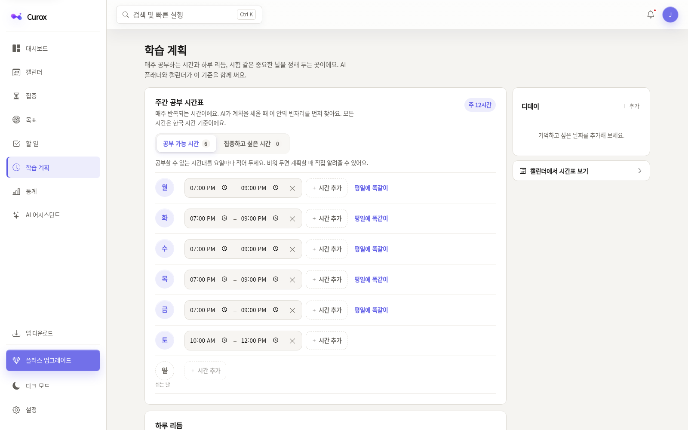
Task: Go to 캘린더 page
Action: [x=53, y=72]
